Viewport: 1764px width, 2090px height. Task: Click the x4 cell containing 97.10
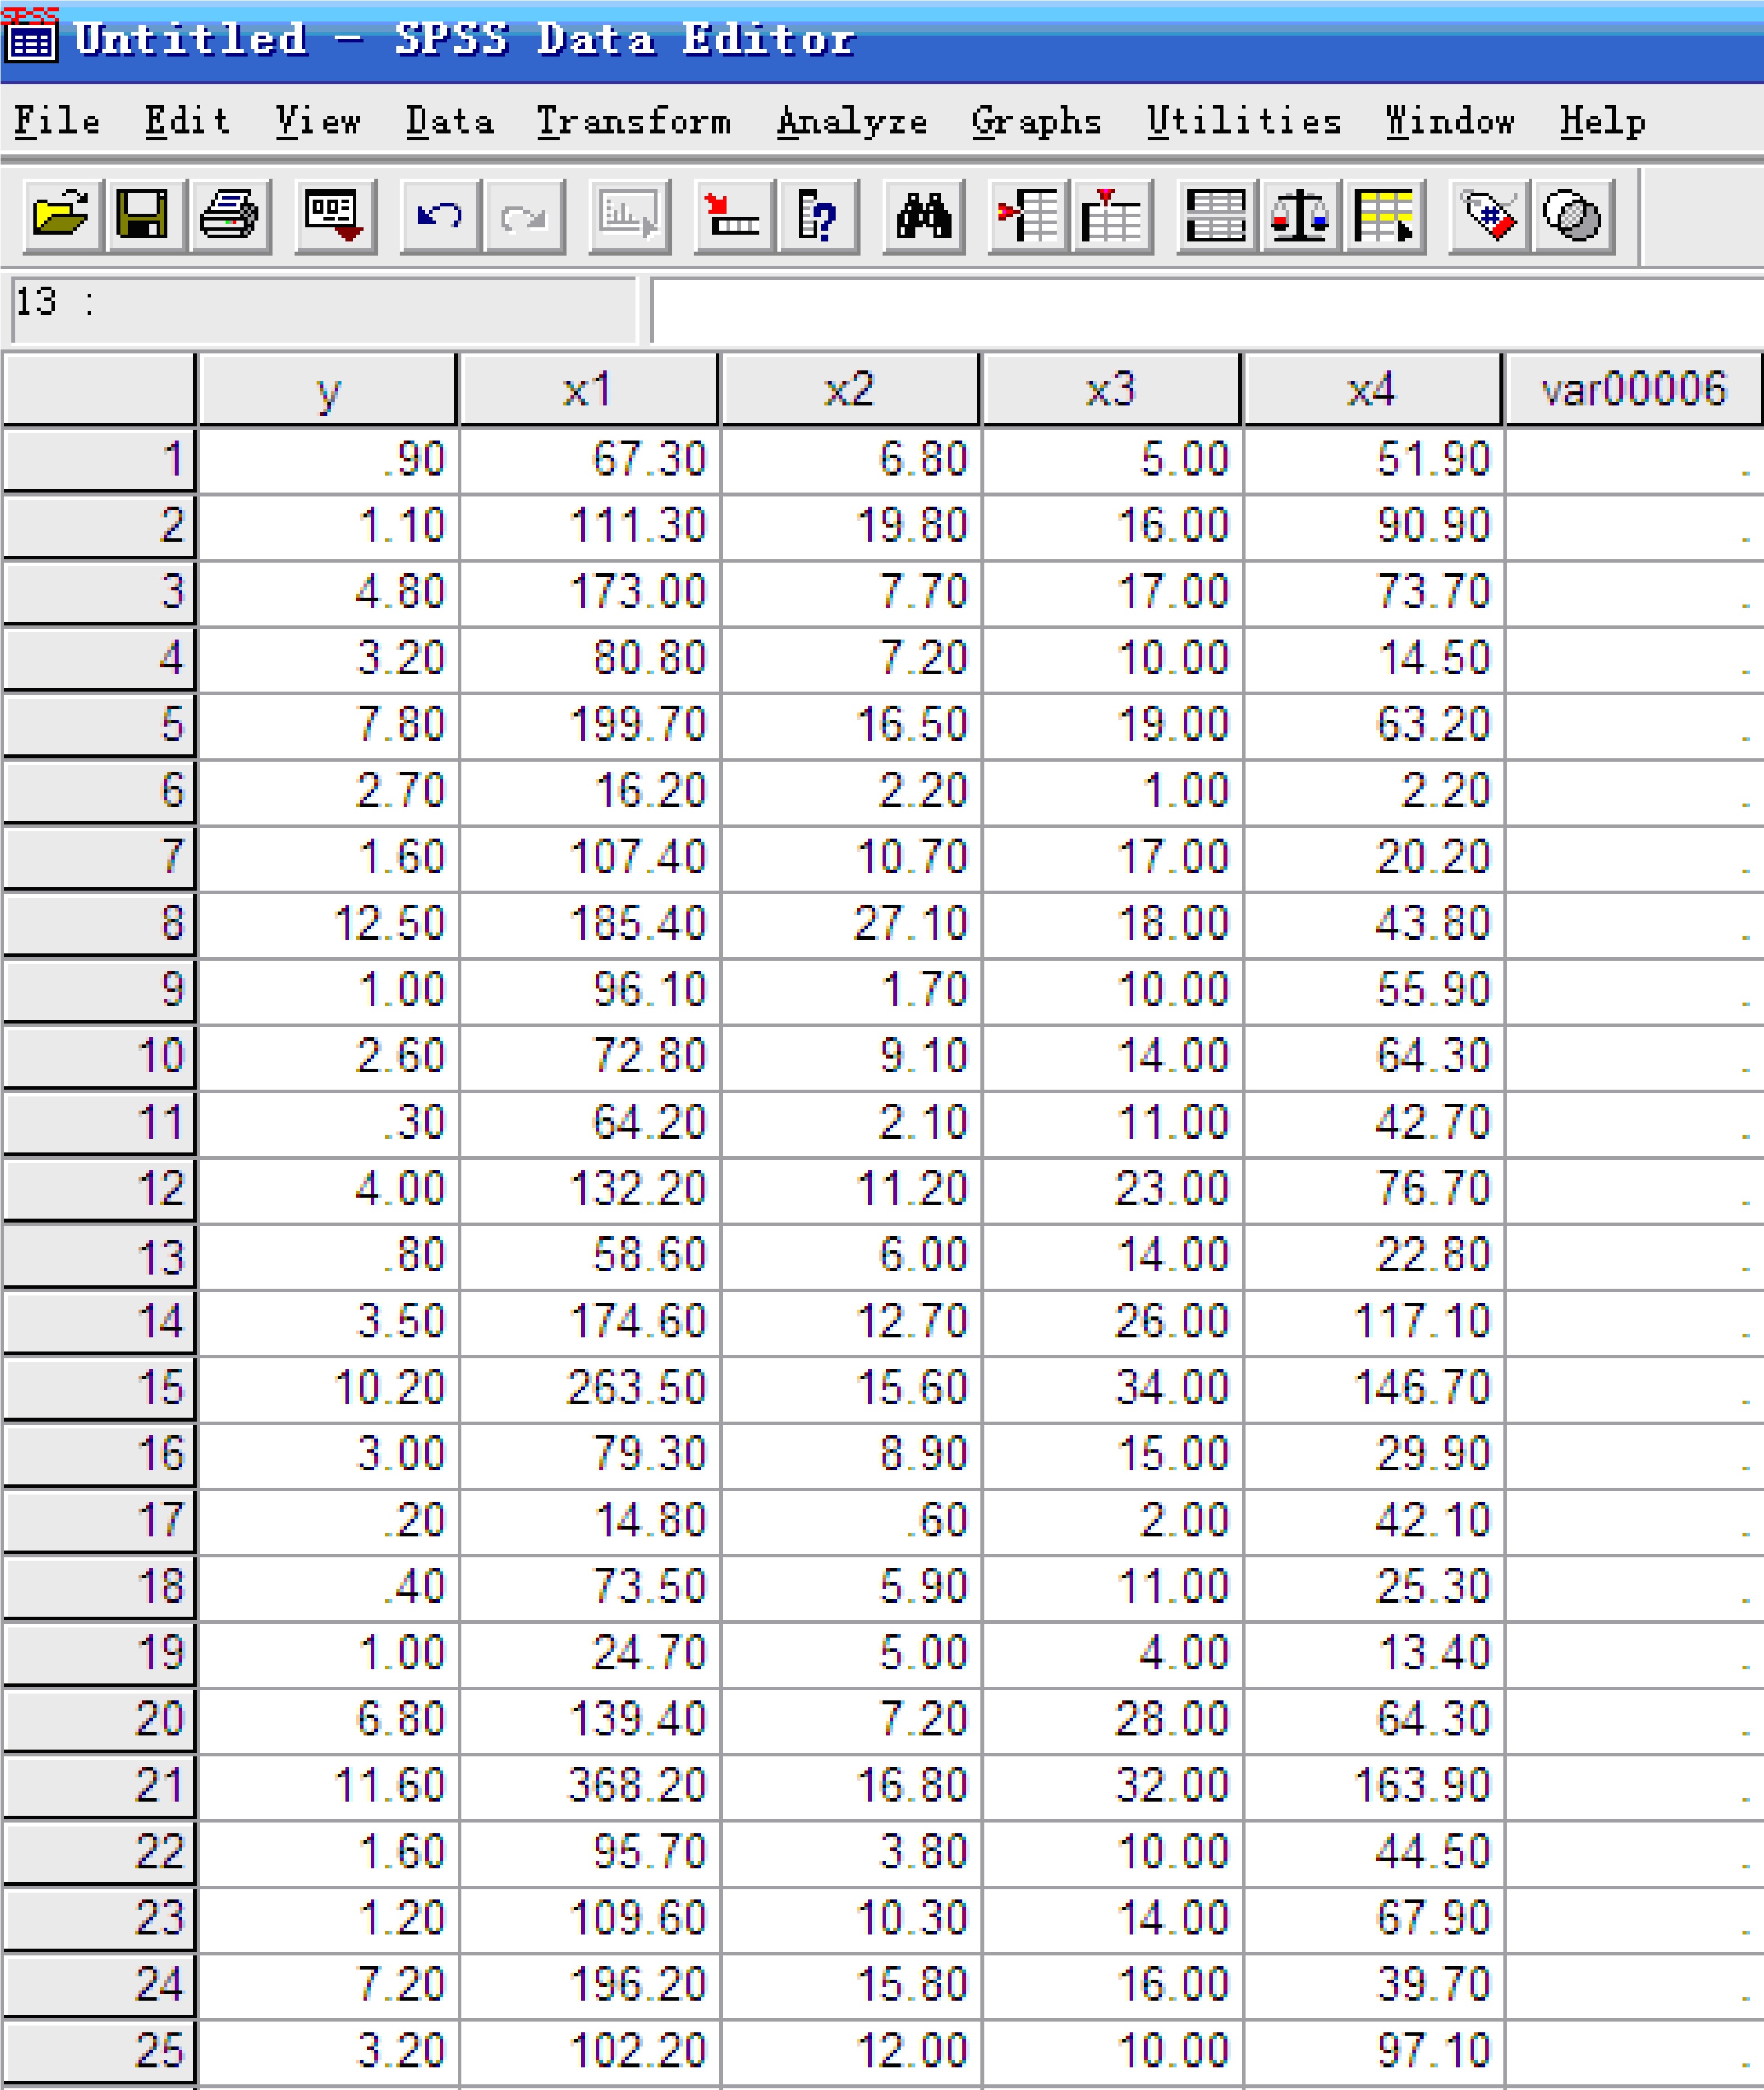tap(1373, 2051)
